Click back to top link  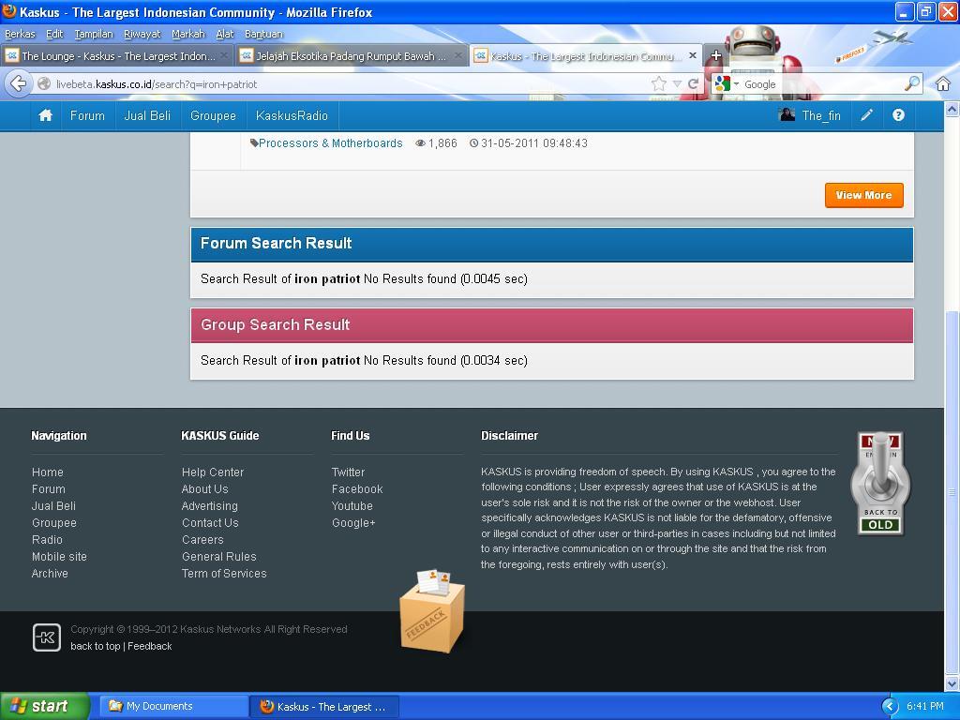click(x=95, y=646)
